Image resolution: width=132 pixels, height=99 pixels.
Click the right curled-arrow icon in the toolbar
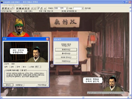coord(35,8)
